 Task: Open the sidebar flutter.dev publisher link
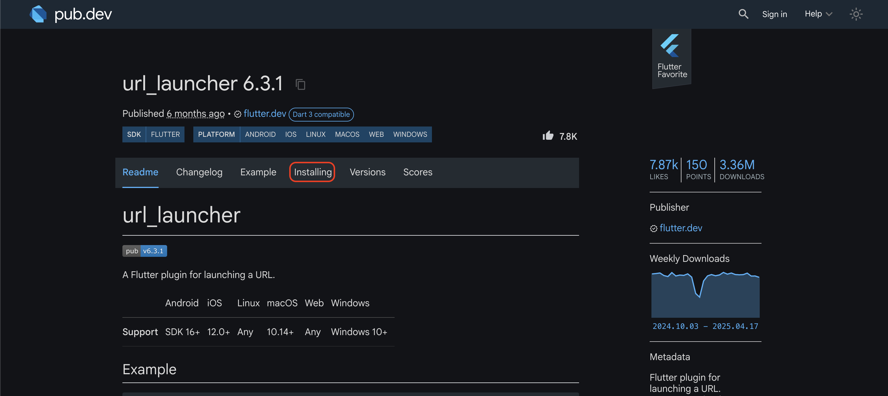[x=681, y=228]
